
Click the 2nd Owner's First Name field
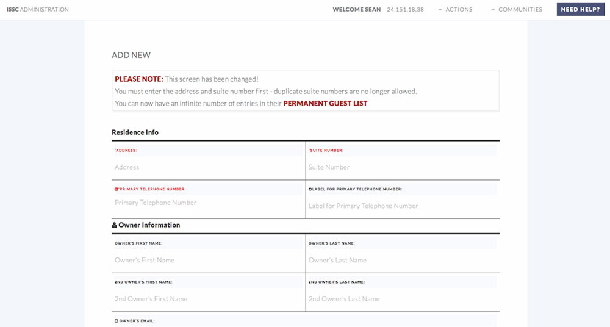click(x=207, y=299)
